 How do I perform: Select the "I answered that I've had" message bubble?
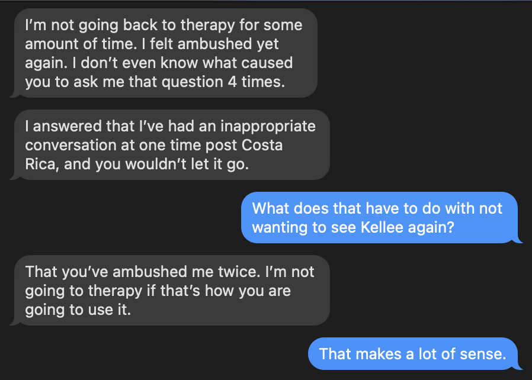click(170, 145)
